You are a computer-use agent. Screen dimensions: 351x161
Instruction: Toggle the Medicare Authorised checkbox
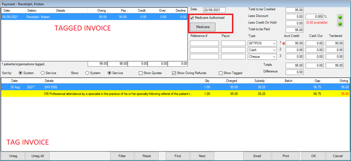[x=192, y=18]
